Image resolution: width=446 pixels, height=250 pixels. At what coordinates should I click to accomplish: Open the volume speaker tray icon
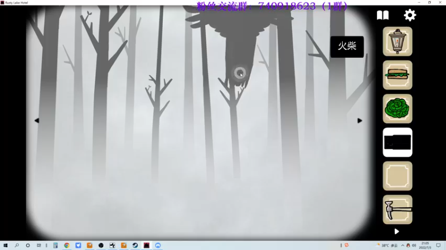click(x=414, y=246)
